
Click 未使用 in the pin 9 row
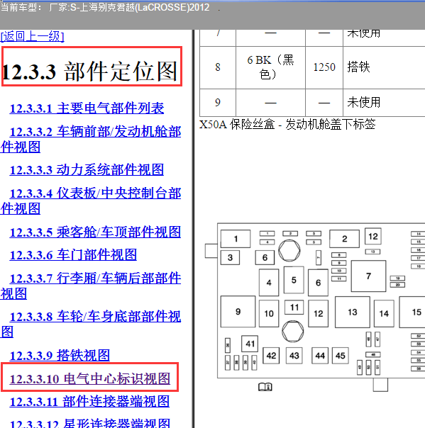pos(364,102)
